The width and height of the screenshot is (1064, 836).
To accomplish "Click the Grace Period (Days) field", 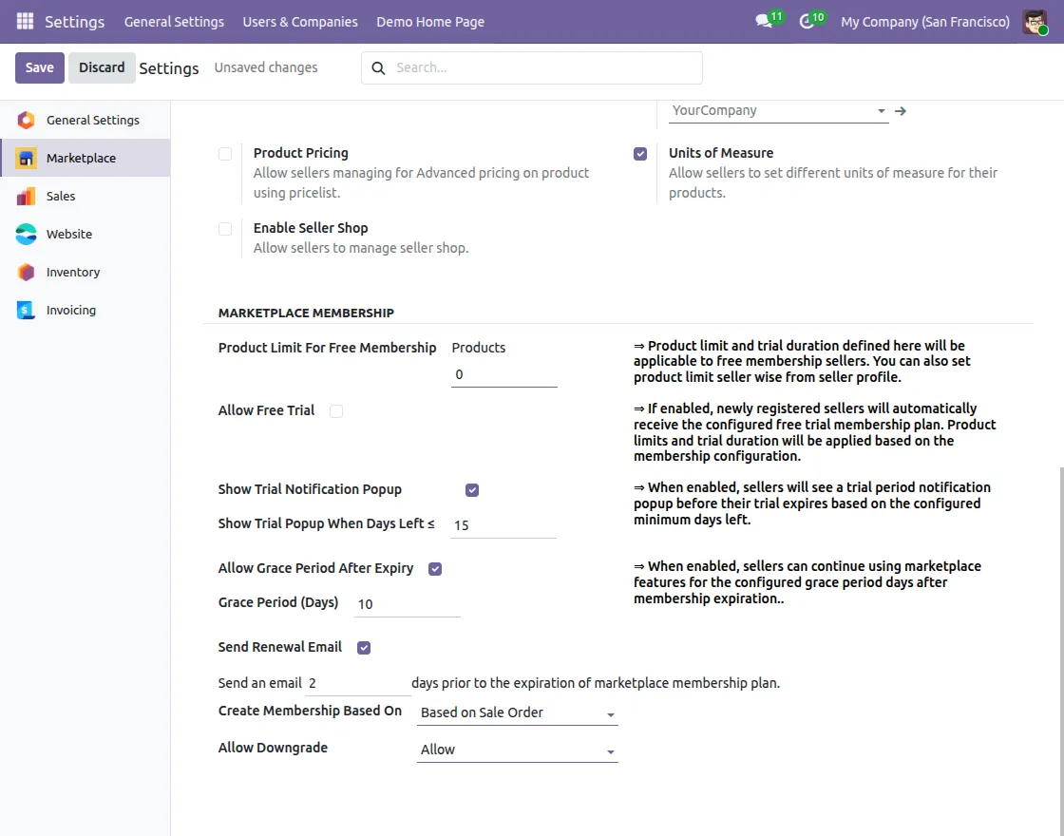I will tap(408, 604).
